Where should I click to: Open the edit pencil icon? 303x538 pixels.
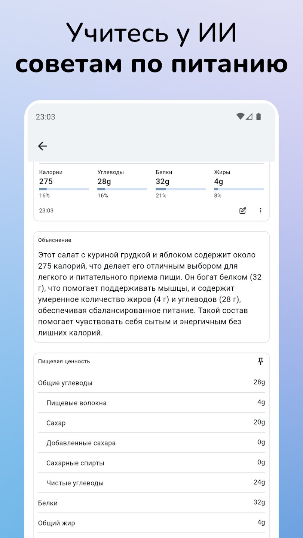tap(243, 210)
